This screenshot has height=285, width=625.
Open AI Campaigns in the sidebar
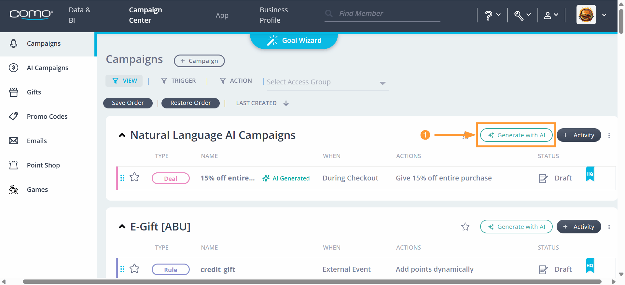tap(48, 68)
